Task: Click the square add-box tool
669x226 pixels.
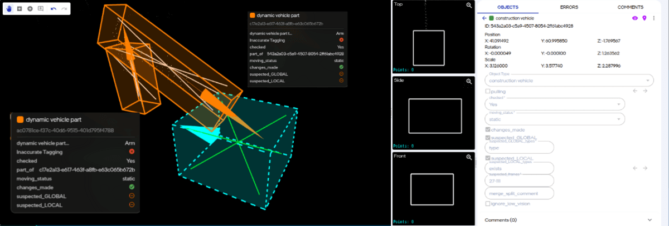Action: (20, 9)
